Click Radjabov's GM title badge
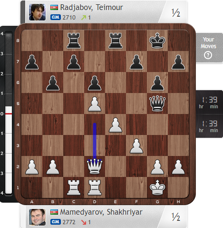Image resolution: width=223 pixels, height=228 pixels. click(56, 17)
